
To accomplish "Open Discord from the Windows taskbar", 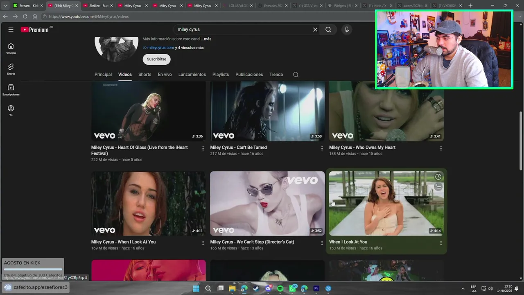I will 268,288.
